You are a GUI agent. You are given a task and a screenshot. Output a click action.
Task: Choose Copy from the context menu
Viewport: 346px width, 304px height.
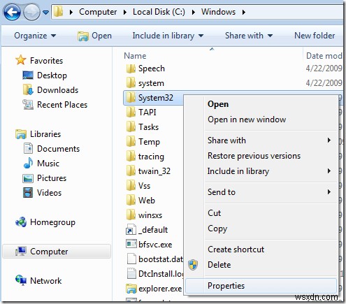tap(217, 229)
